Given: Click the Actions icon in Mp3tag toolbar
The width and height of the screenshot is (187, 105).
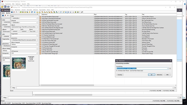Looking at the screenshot, I should (x=54, y=12).
